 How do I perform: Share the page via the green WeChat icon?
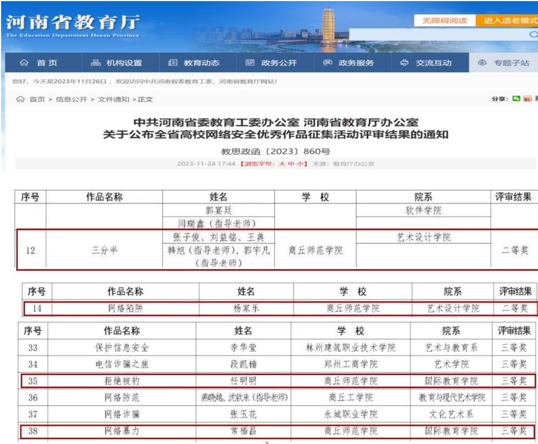point(516,99)
